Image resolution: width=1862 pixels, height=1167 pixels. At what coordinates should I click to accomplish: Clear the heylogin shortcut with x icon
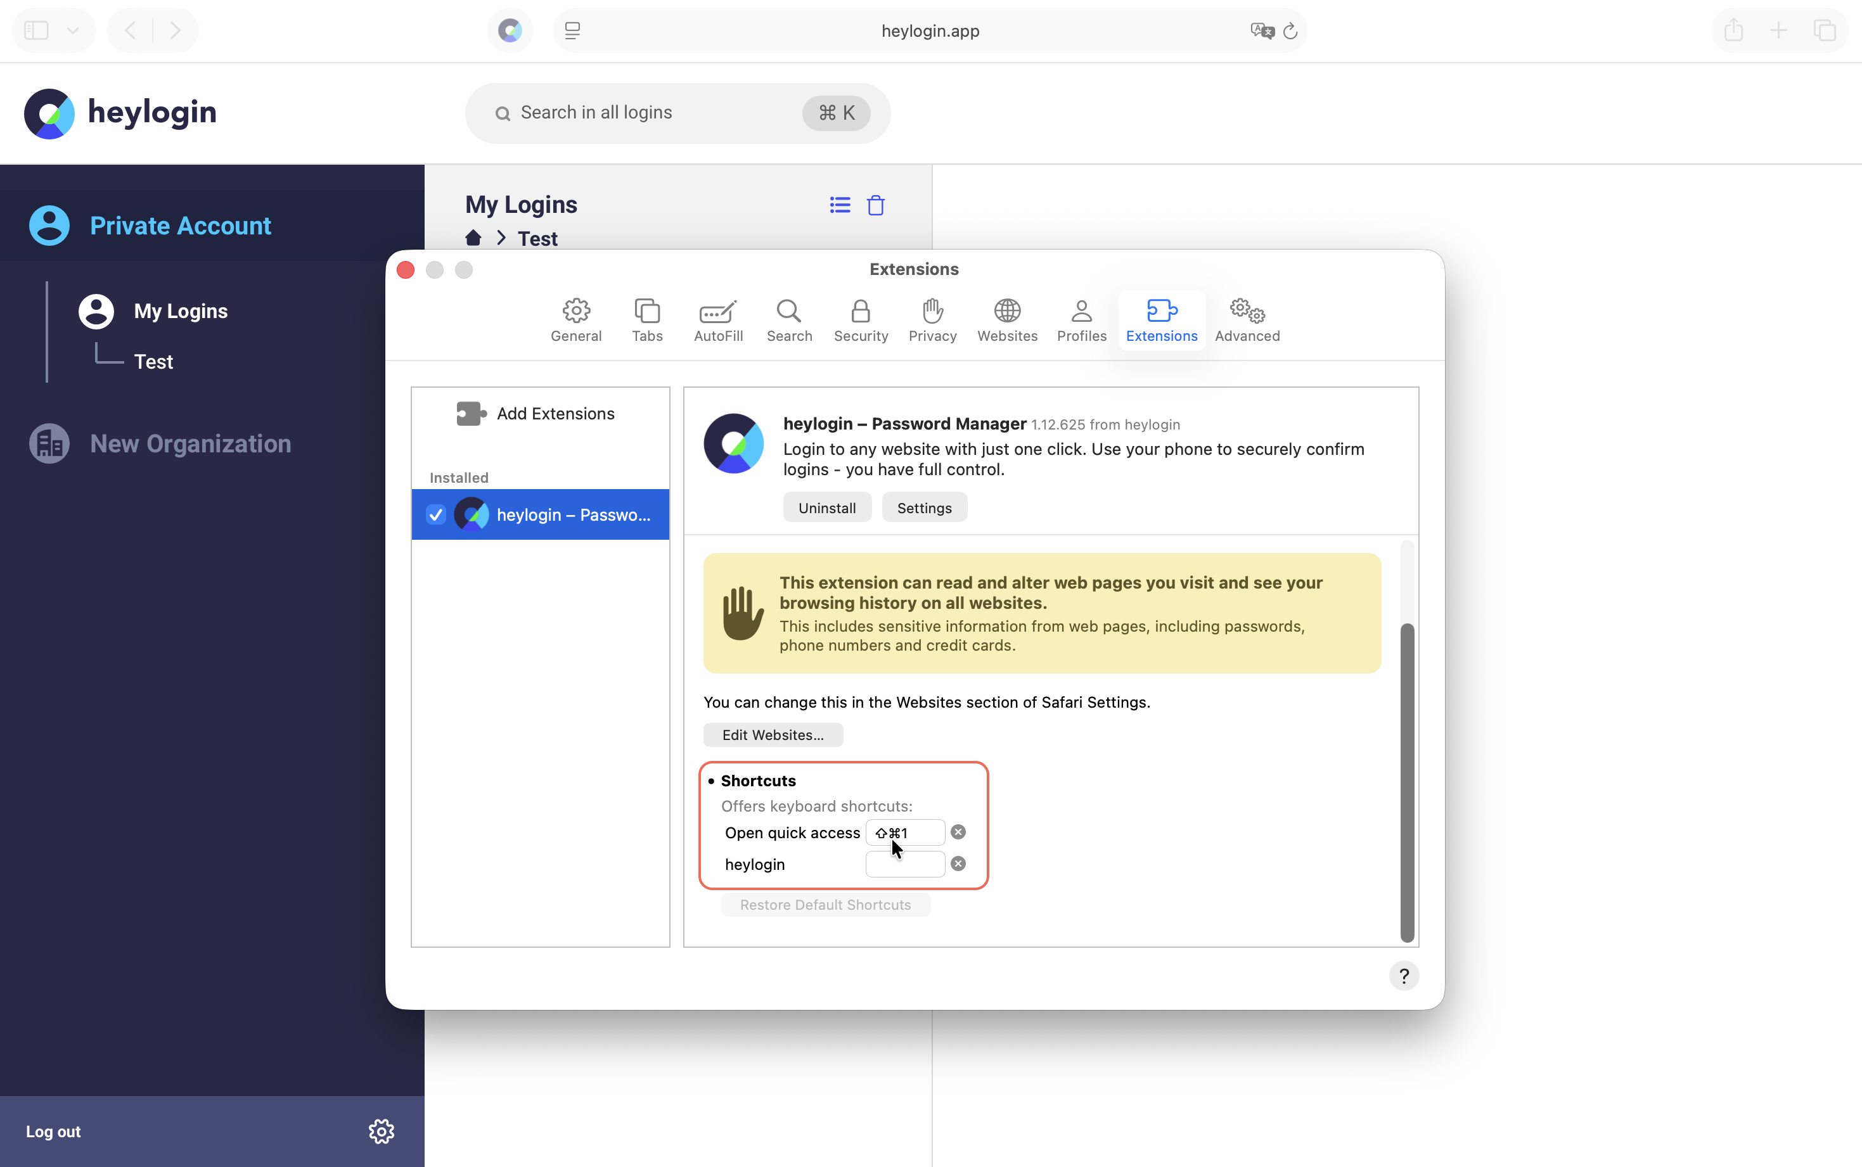click(x=957, y=864)
